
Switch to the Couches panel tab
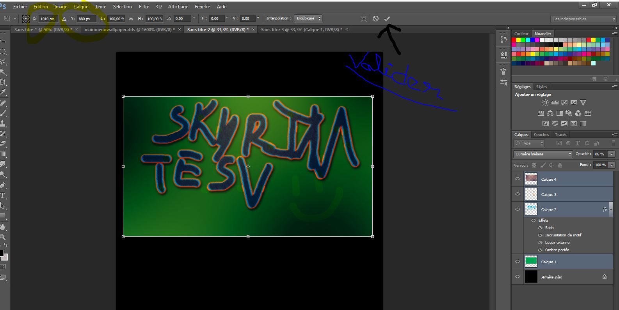(x=541, y=135)
